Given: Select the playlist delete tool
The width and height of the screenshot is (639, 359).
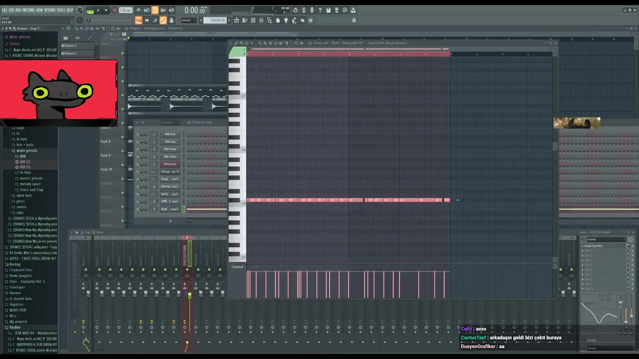Looking at the screenshot, I should click(x=87, y=28).
